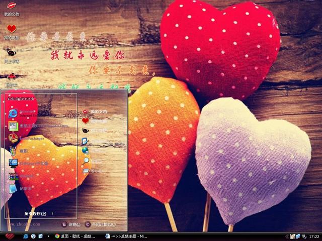Expand 所有程序(P) all programs list
This screenshot has height=241, width=322.
point(38,213)
